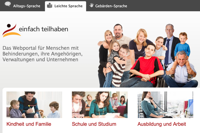Click the einfach teilhaben figure logo icon

coord(11,30)
